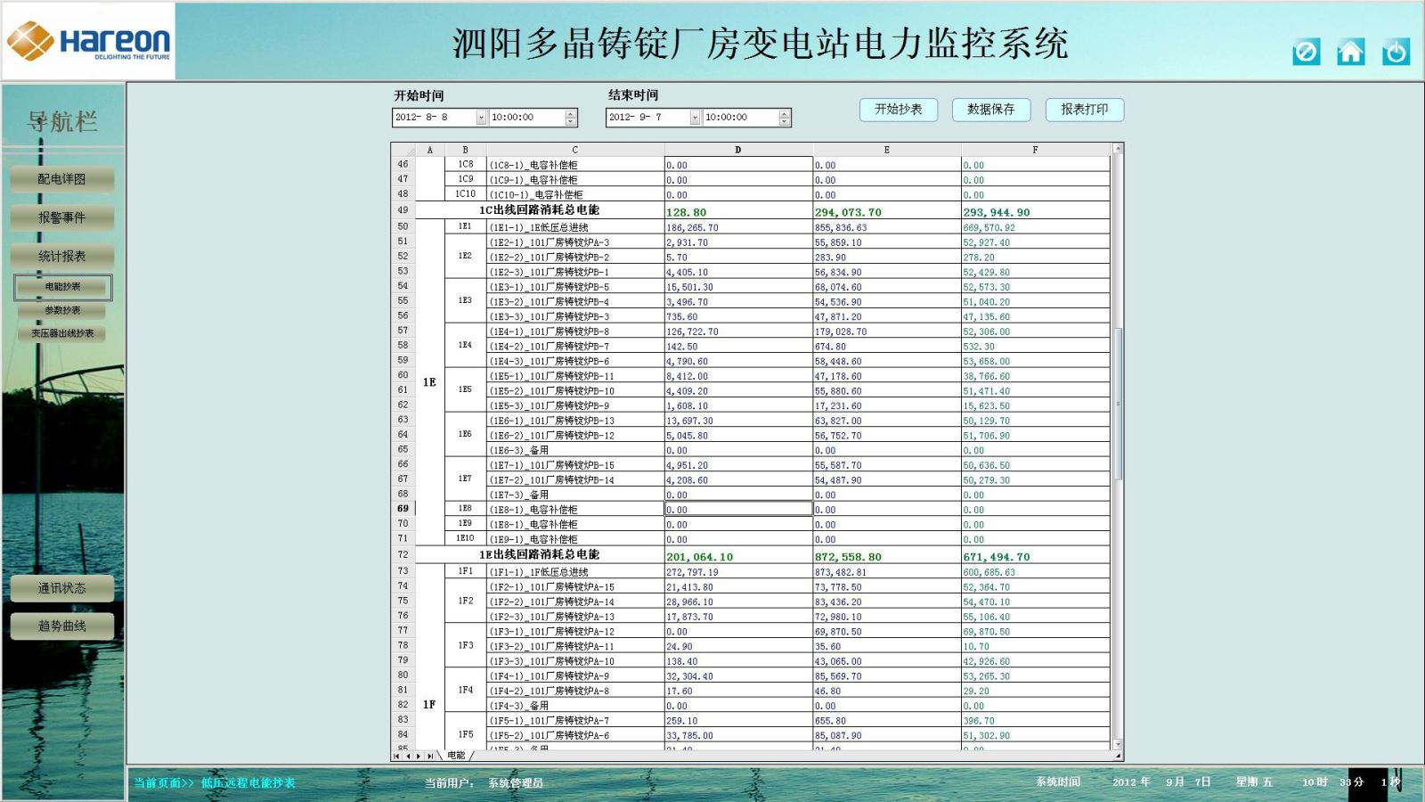Click merged cell labeled 1E in column A
The height and width of the screenshot is (802, 1425).
pos(429,382)
